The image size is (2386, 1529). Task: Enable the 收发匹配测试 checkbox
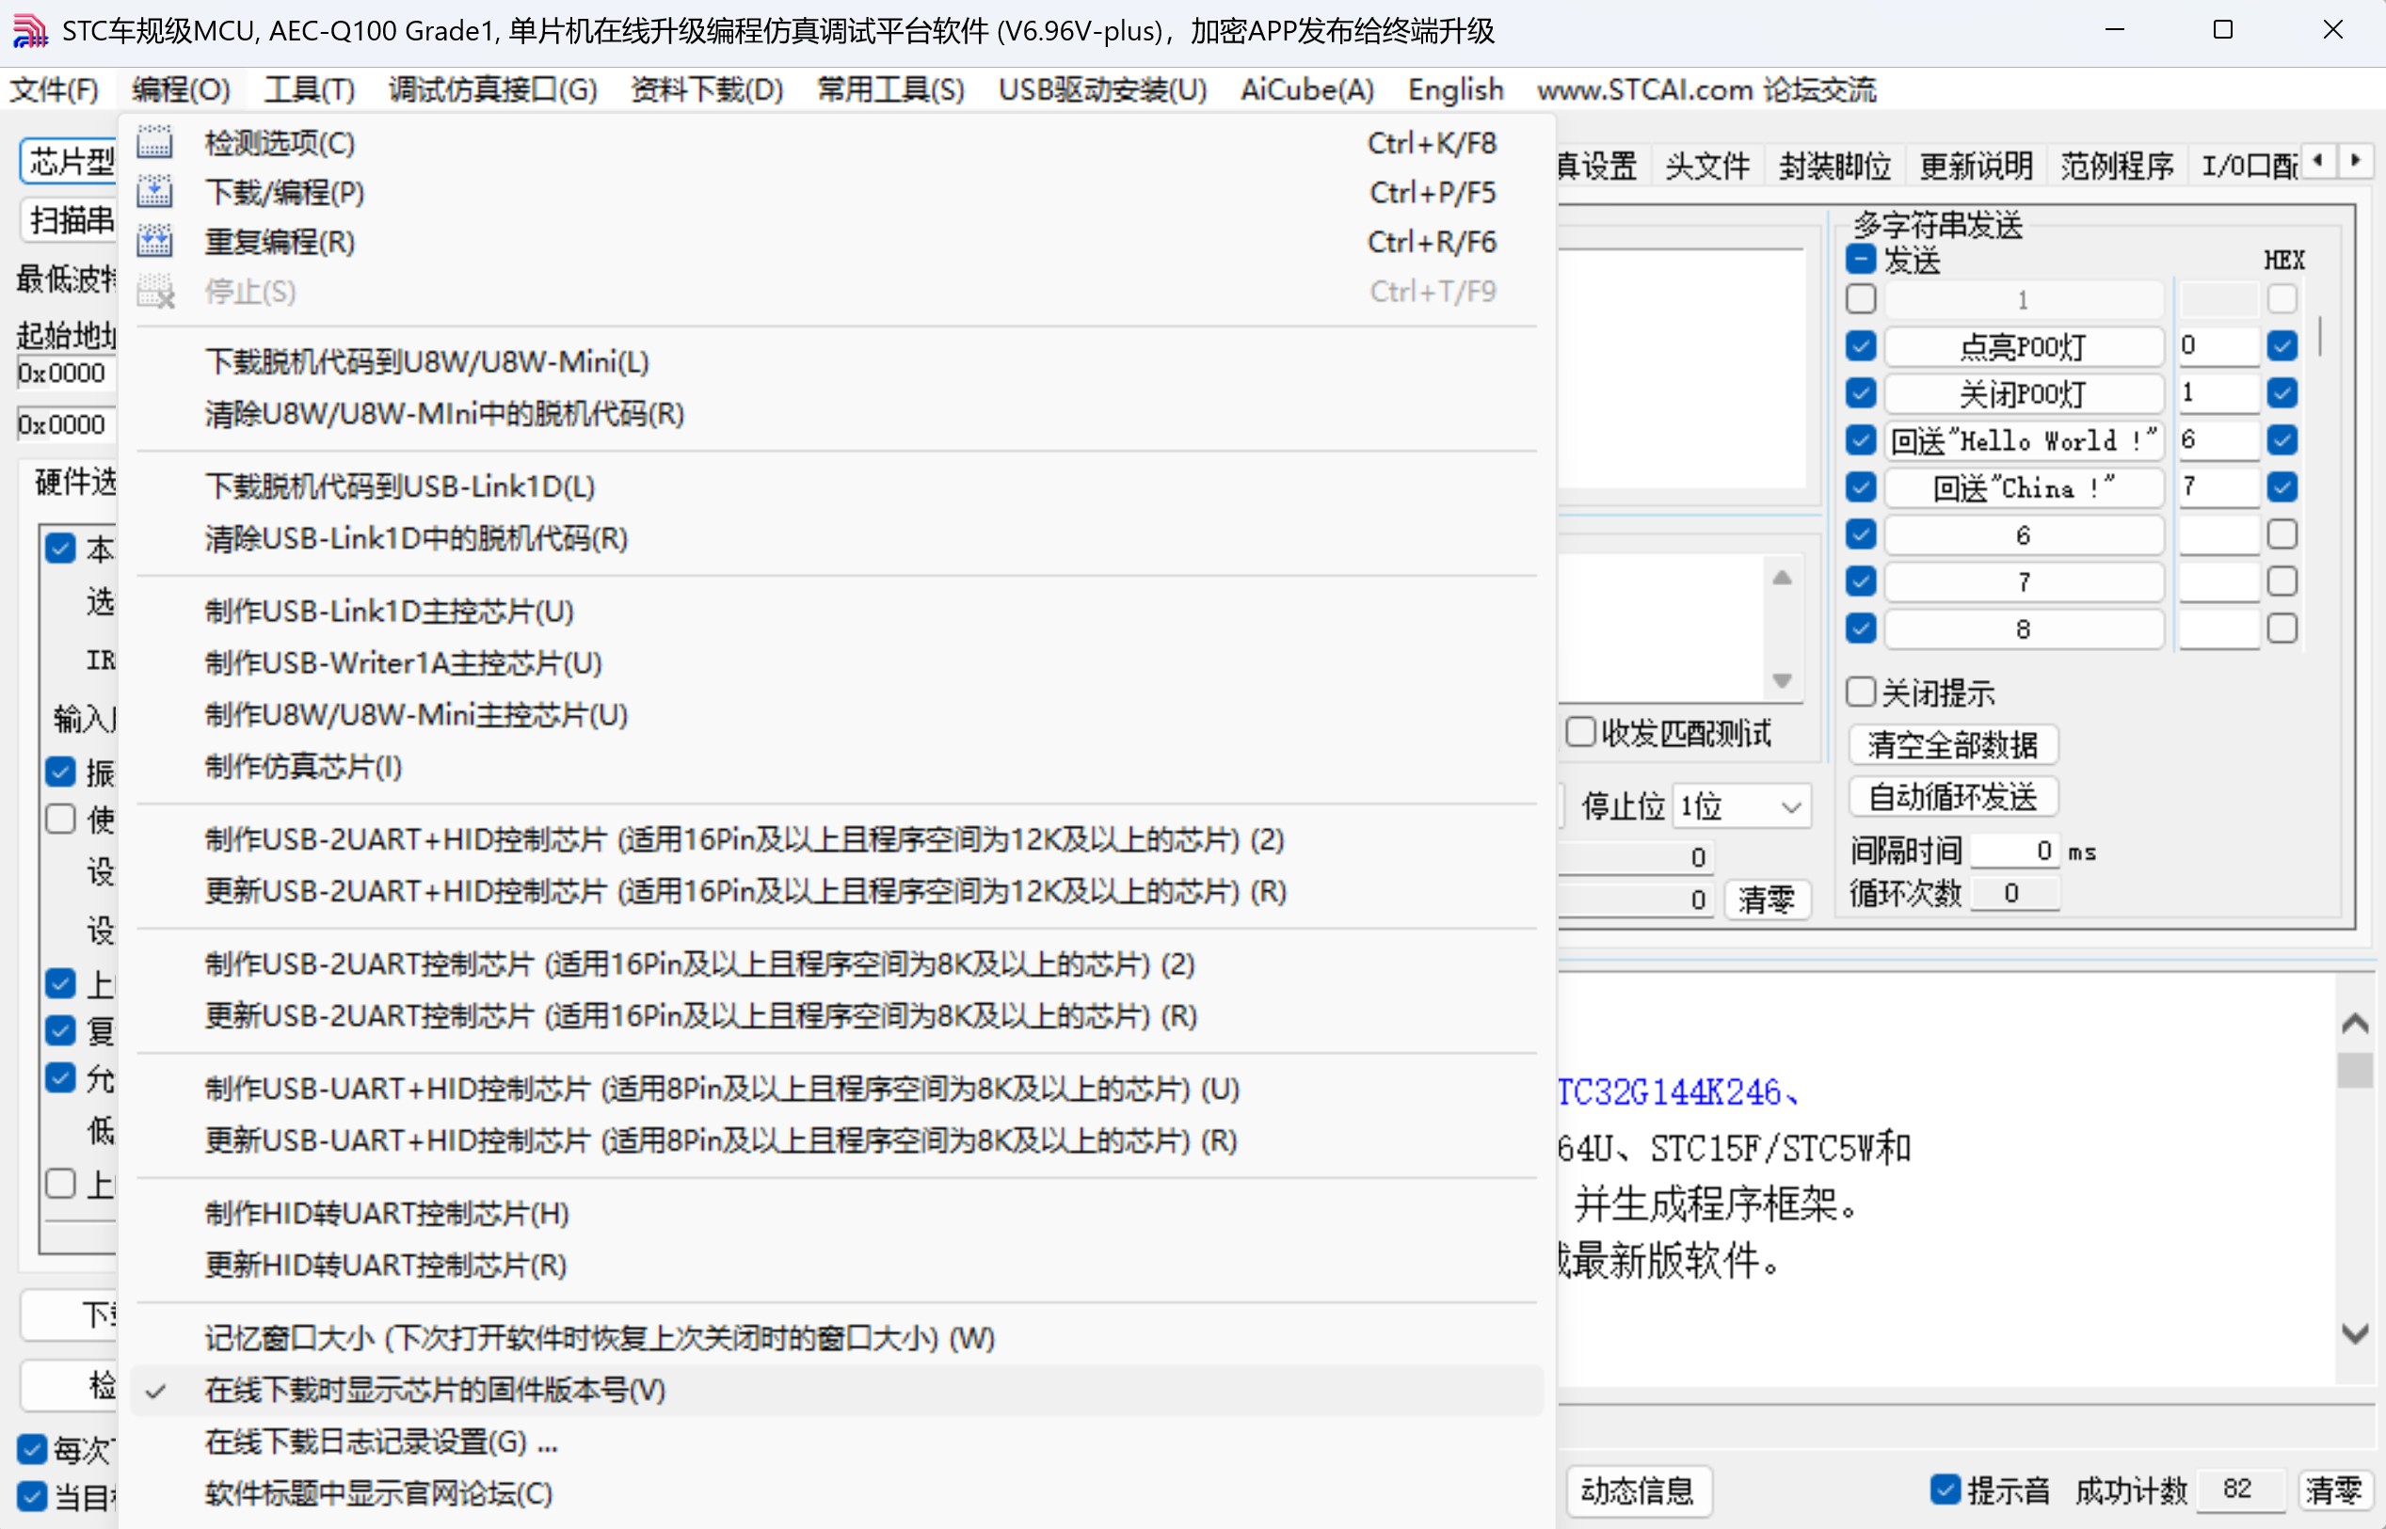[x=1579, y=733]
